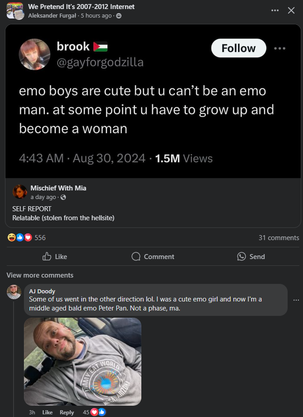Click the Comment button
303x417 pixels.
[153, 256]
